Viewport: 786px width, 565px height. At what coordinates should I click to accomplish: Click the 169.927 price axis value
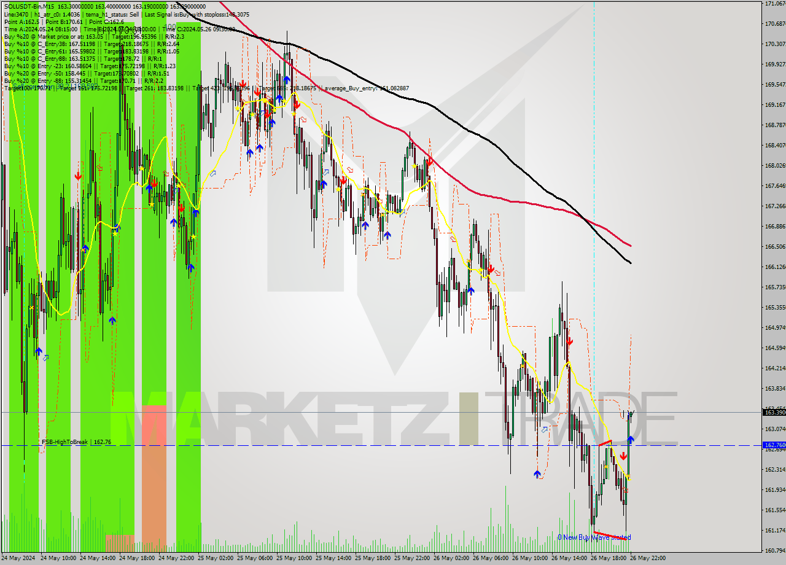[776, 64]
